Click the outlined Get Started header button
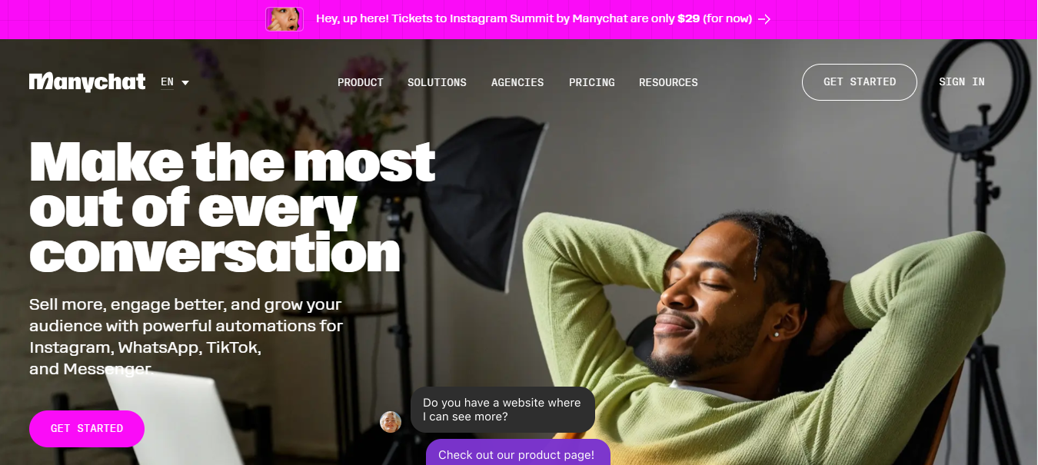The height and width of the screenshot is (465, 1038). point(860,82)
